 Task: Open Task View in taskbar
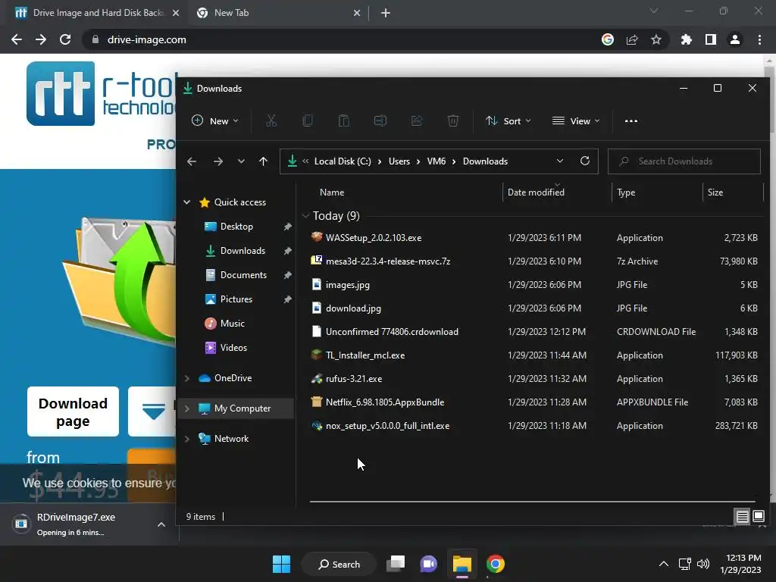[396, 564]
